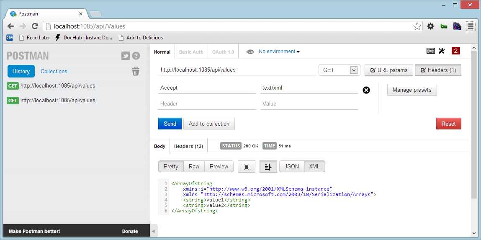Switch response format to JSON
This screenshot has height=240, width=481.
pyautogui.click(x=292, y=166)
